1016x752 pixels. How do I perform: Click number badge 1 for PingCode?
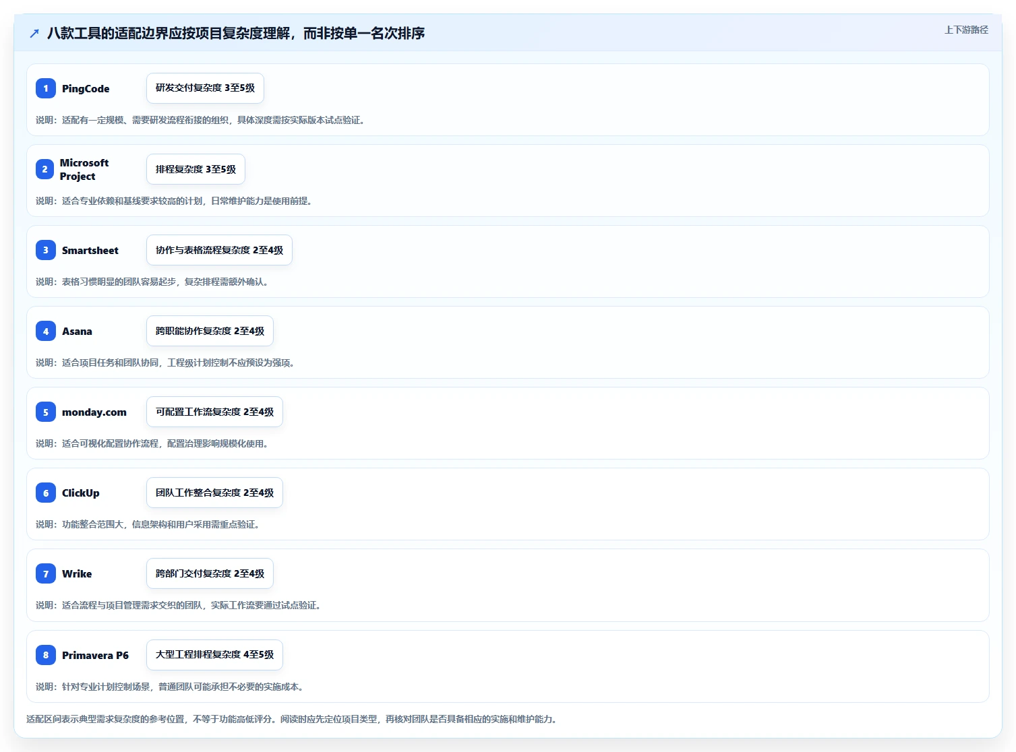pyautogui.click(x=46, y=88)
